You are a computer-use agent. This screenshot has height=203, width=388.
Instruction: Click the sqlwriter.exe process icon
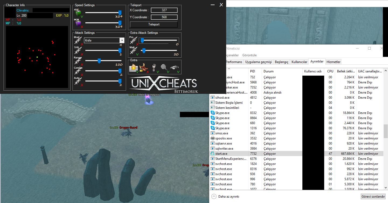tap(212, 149)
